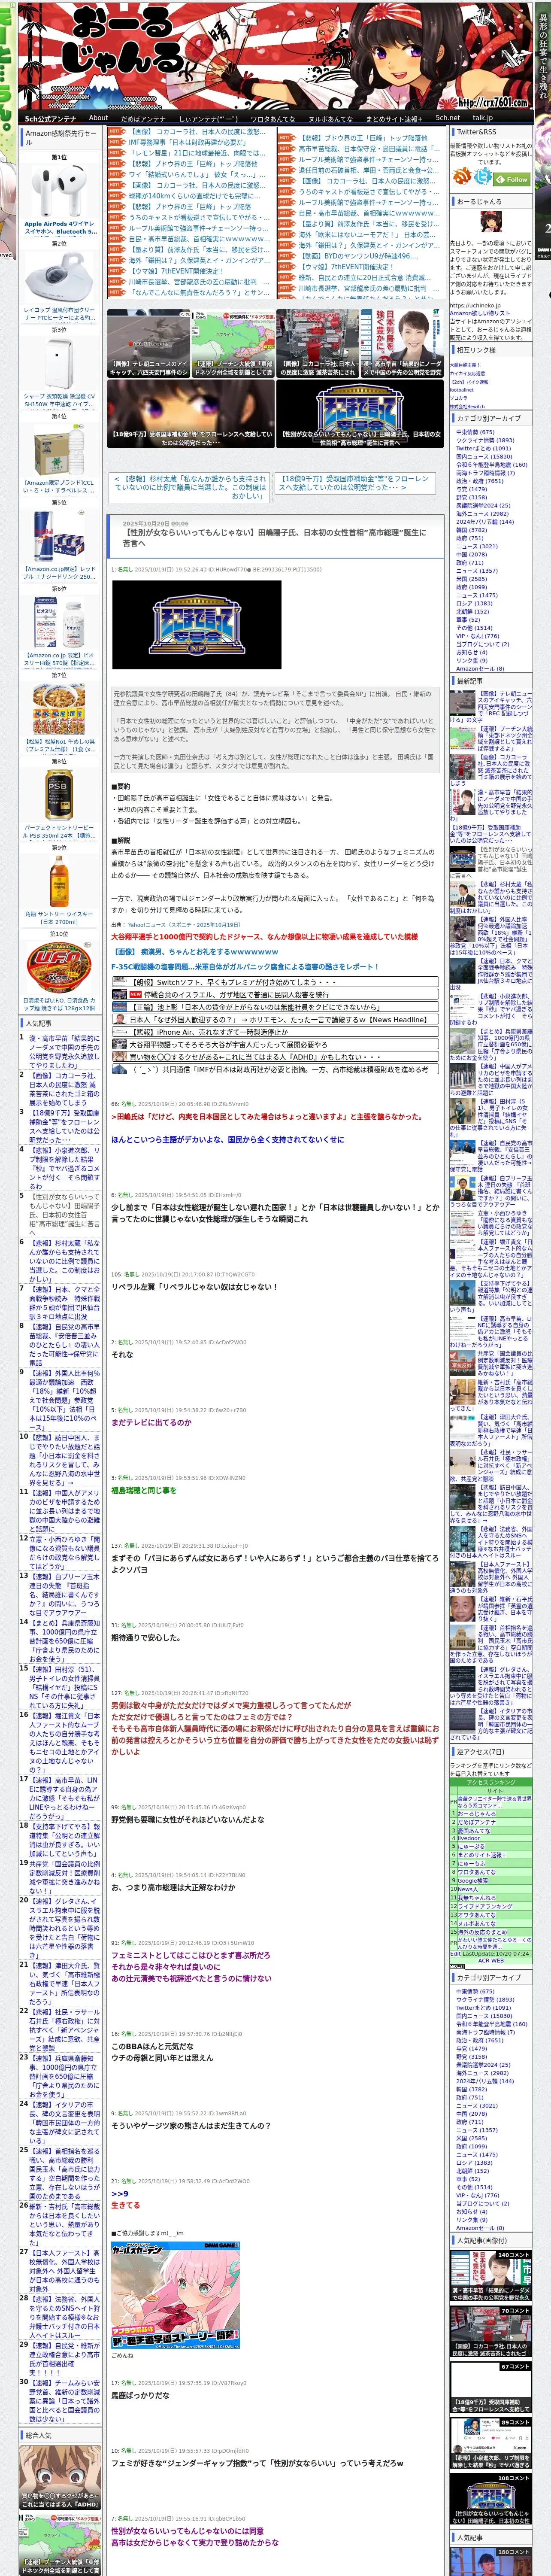Open the Twitterまとめ (1091) category
This screenshot has height=2576, width=551.
[483, 448]
